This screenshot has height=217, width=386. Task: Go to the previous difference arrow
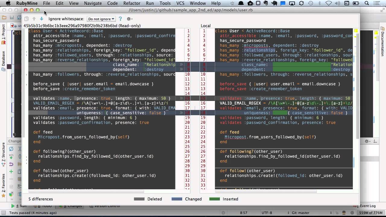tap(34, 19)
